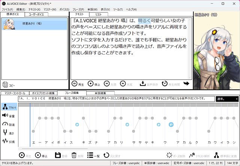This screenshot has width=240, height=166.
Task: Expand the 通常 style dropdown
Action: tap(237, 99)
